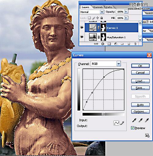Lock image pixels brush icon
This screenshot has height=156, width=153.
[93, 18]
